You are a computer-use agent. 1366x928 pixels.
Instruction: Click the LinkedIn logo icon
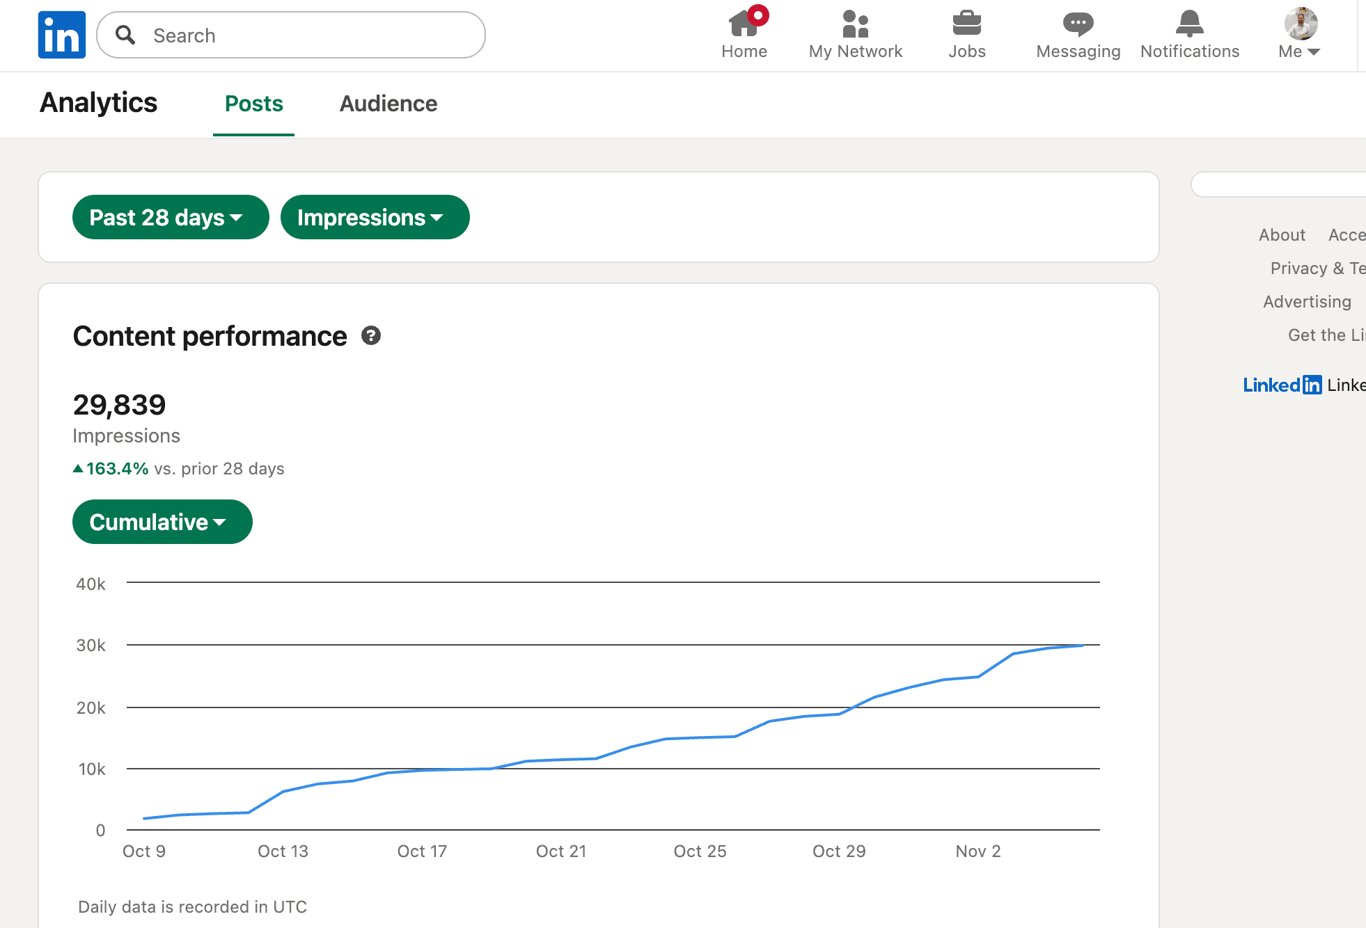(x=62, y=35)
